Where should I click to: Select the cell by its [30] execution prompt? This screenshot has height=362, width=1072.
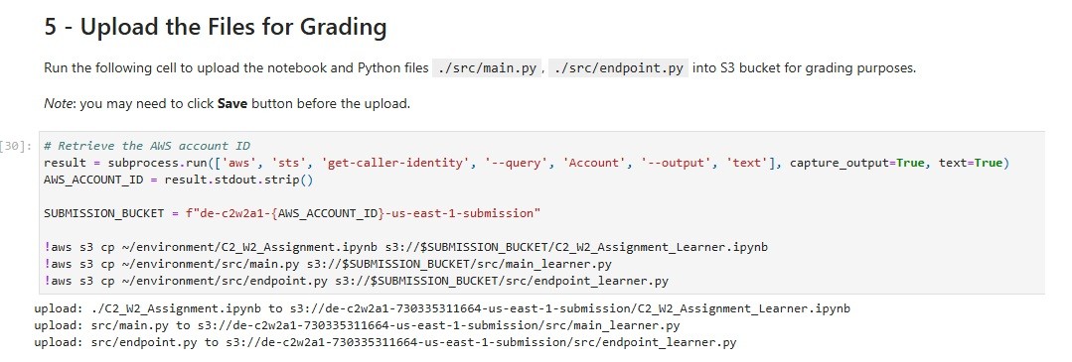click(16, 146)
